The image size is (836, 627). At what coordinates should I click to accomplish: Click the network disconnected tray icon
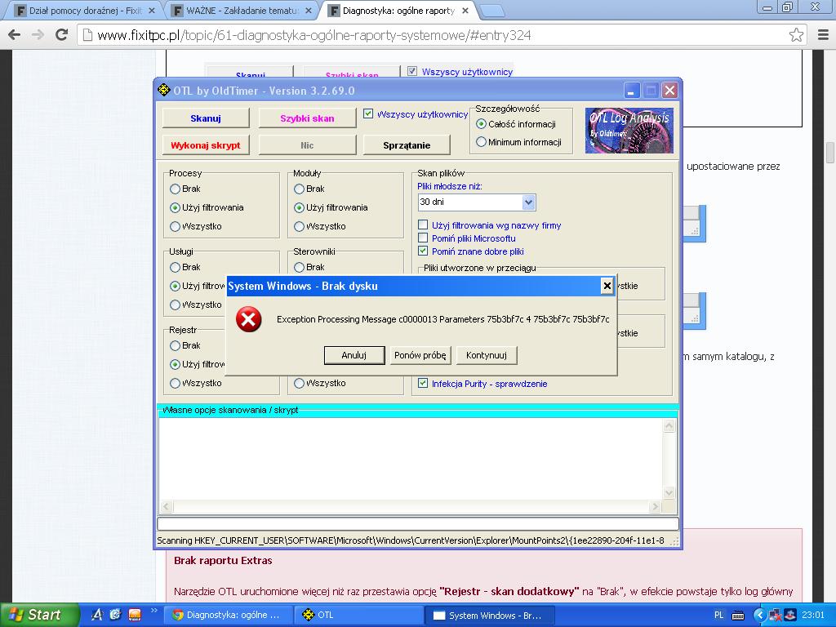tap(775, 616)
